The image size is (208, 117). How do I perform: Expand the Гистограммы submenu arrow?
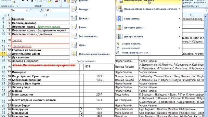(179, 19)
